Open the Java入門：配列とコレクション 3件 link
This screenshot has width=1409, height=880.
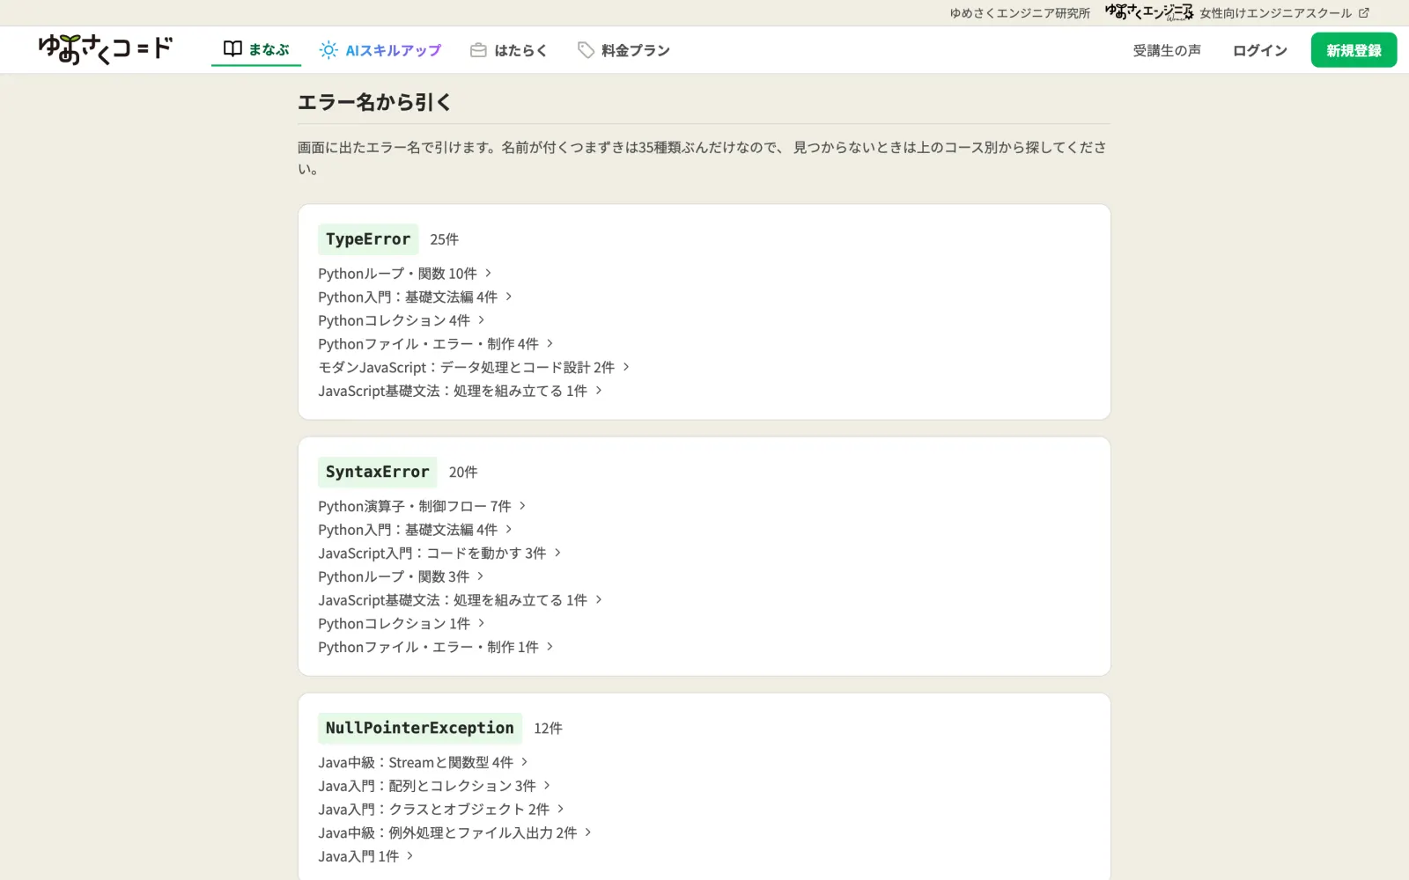[x=435, y=786]
